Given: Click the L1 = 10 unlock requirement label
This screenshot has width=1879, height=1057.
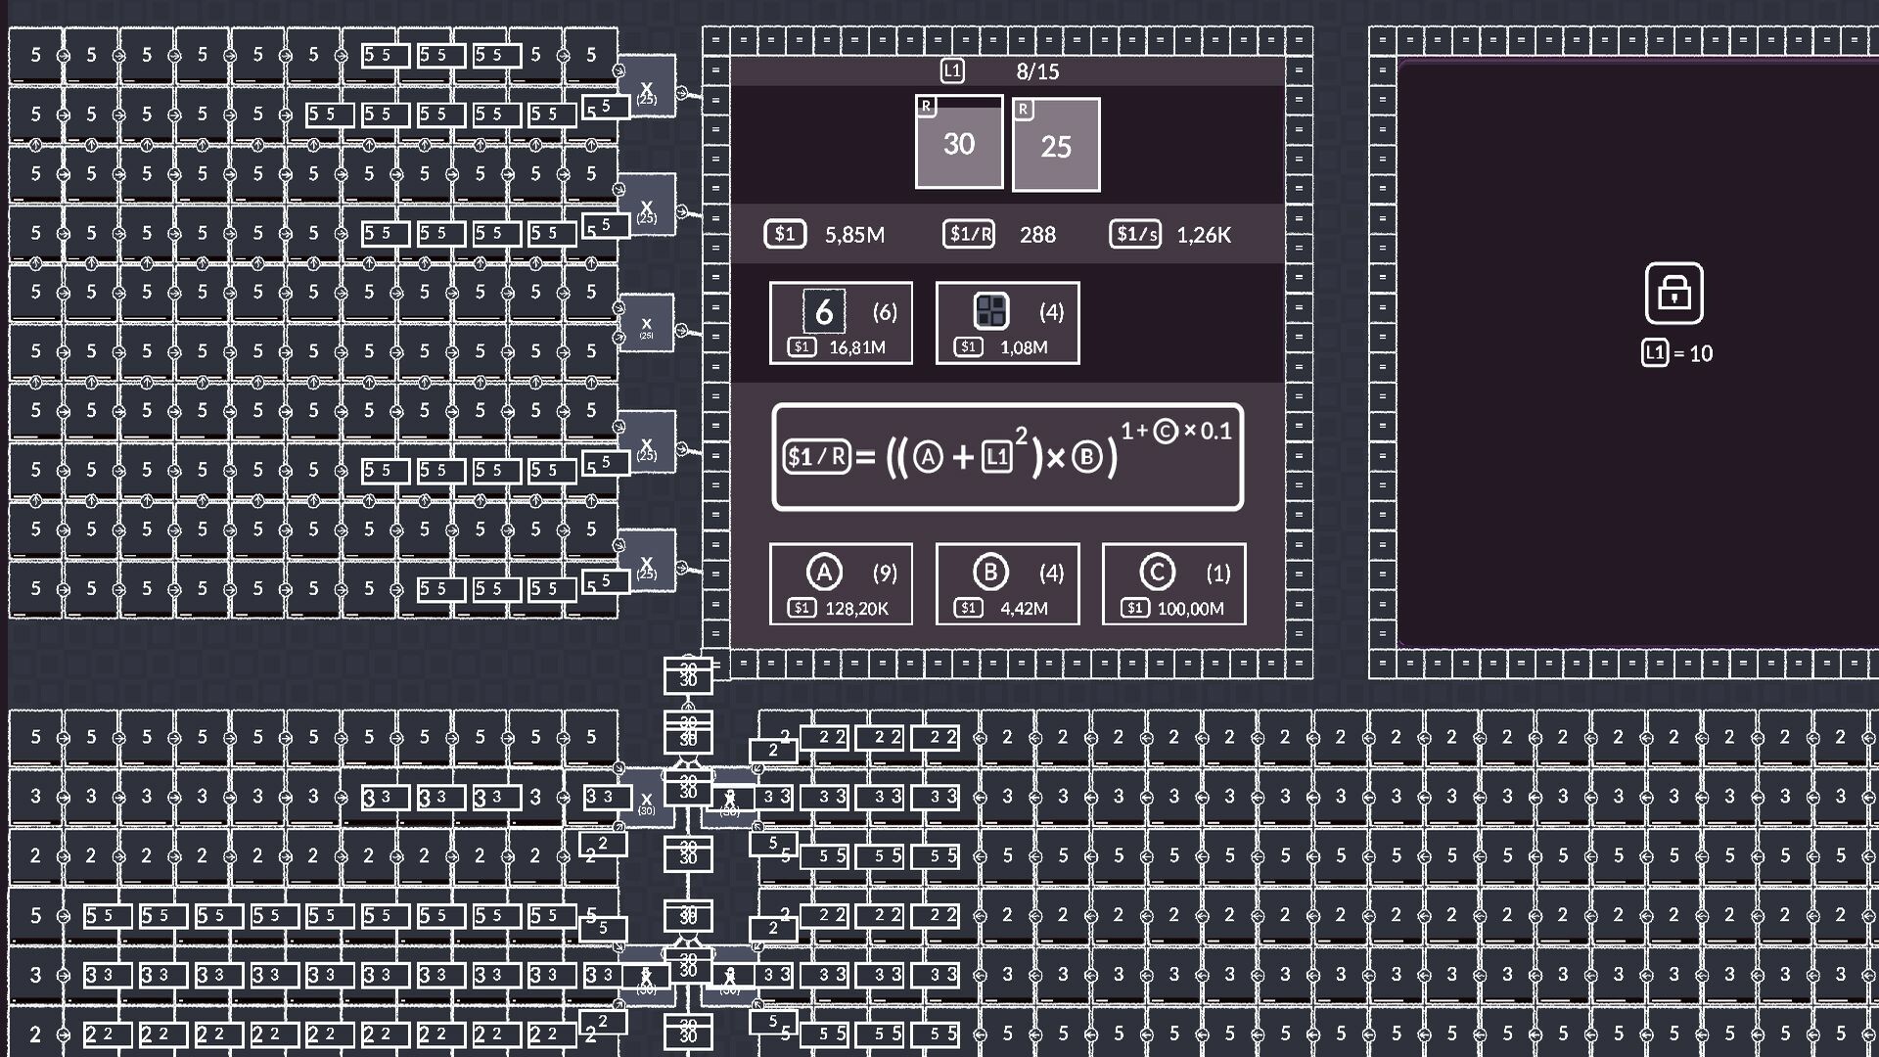Looking at the screenshot, I should tap(1678, 354).
